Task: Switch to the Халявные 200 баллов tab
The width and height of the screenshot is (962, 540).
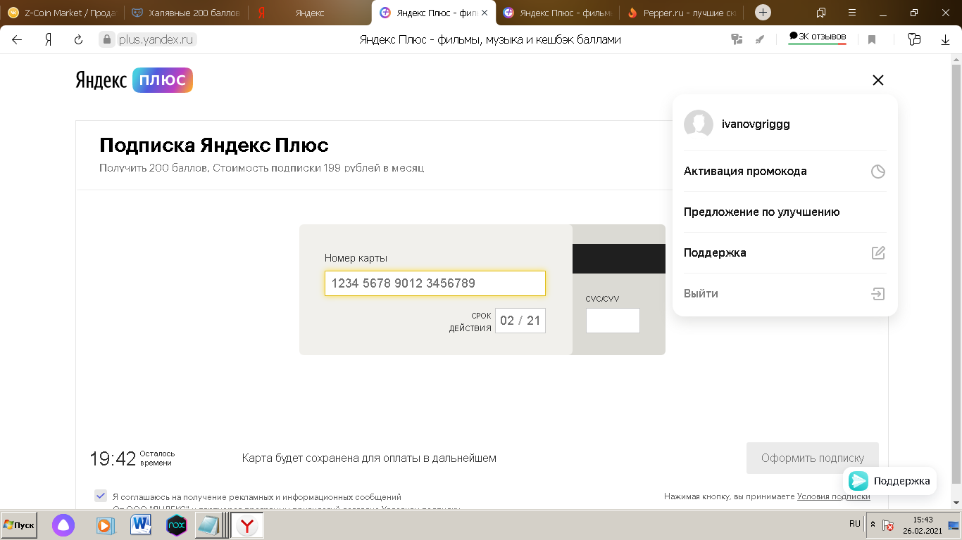Action: point(187,13)
